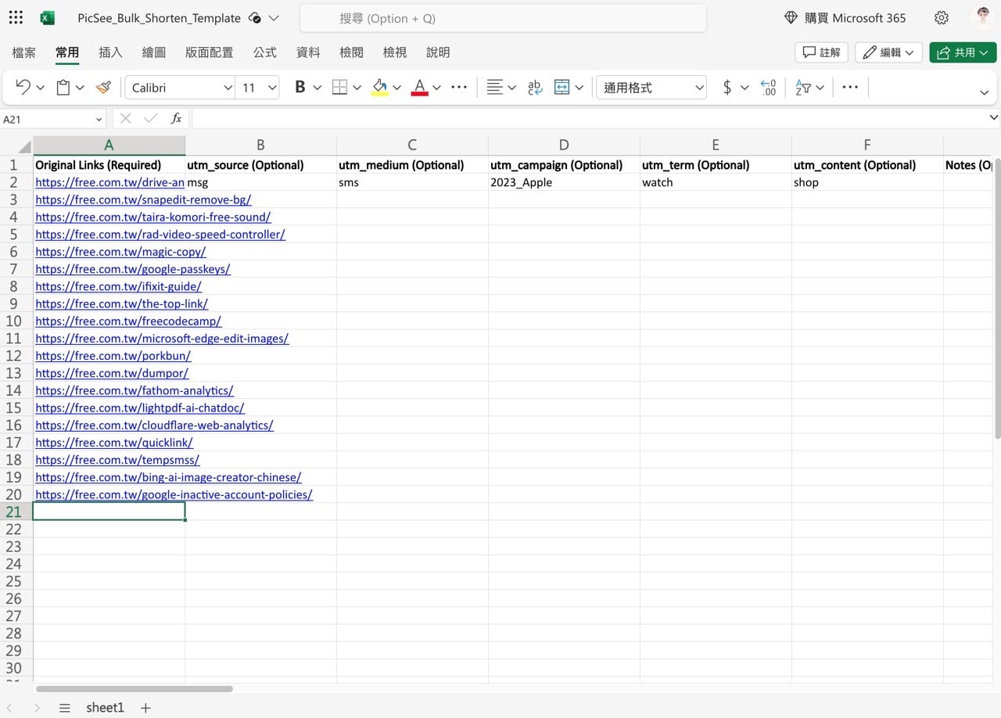Switch to the 檢閱 tab

click(x=352, y=52)
